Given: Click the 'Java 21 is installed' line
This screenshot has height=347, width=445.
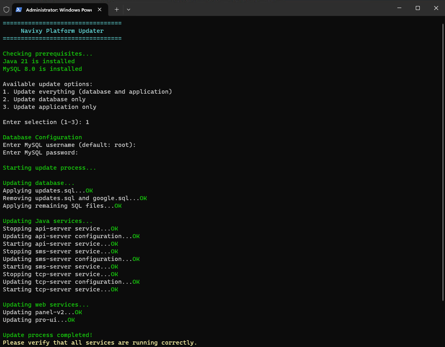Looking at the screenshot, I should pos(39,61).
